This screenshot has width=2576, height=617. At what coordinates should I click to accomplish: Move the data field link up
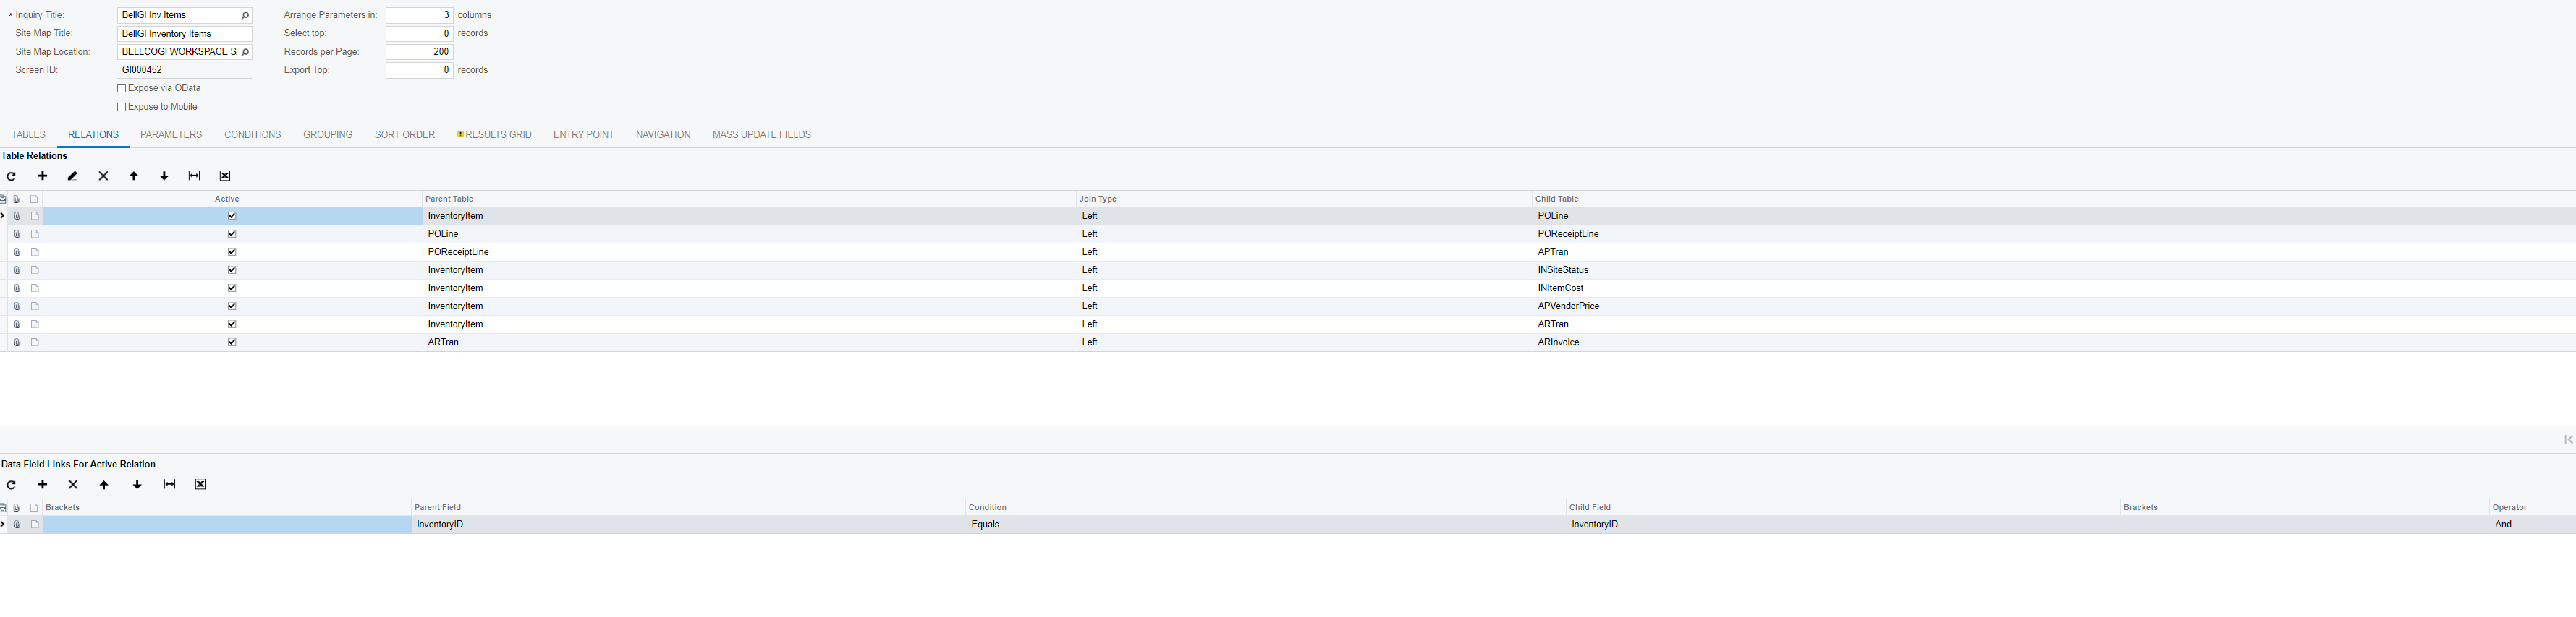click(104, 486)
